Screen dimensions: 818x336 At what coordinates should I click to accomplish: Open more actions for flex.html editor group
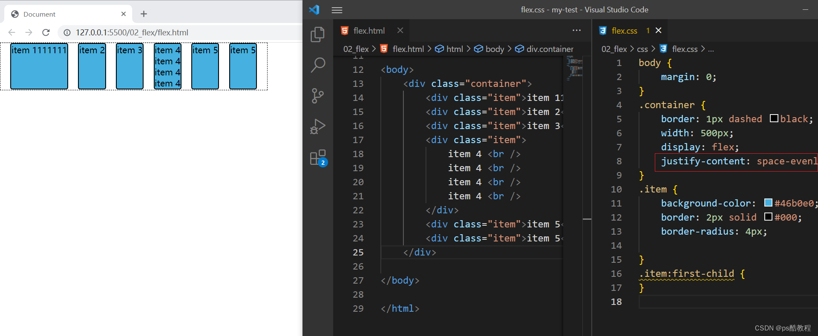tap(576, 30)
